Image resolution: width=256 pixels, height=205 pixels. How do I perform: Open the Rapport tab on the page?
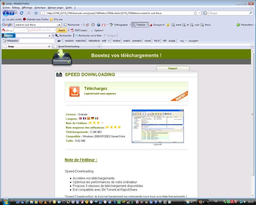pyautogui.click(x=173, y=68)
